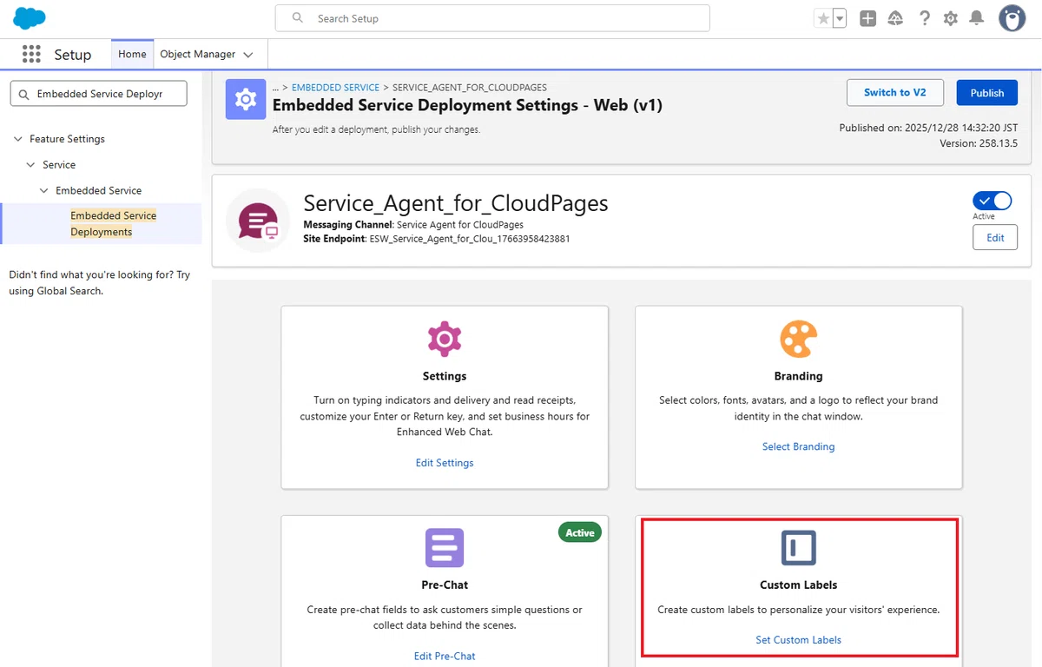Screen dimensions: 1042x667
Task: Expand the Object Manager tab chevron
Action: click(248, 55)
